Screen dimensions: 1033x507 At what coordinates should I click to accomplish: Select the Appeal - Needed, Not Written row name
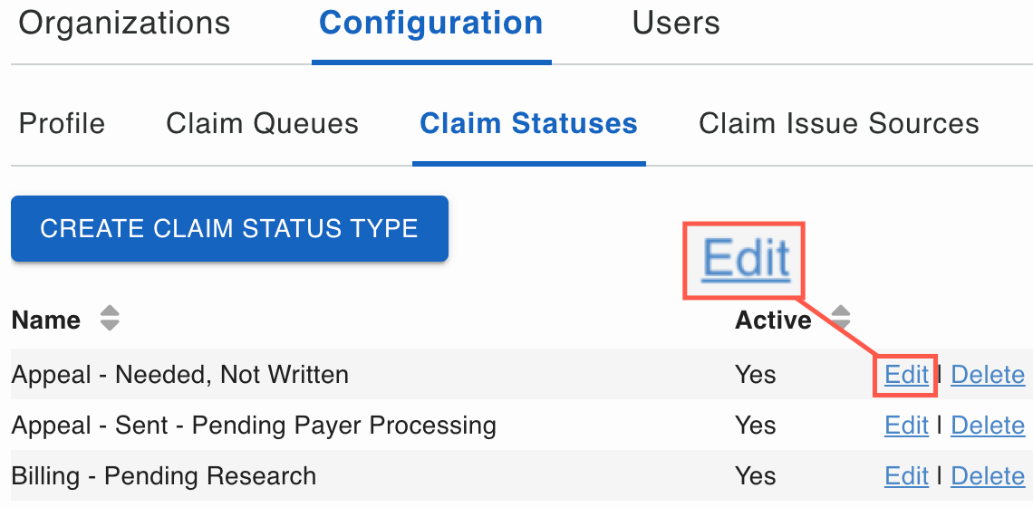[x=179, y=374]
